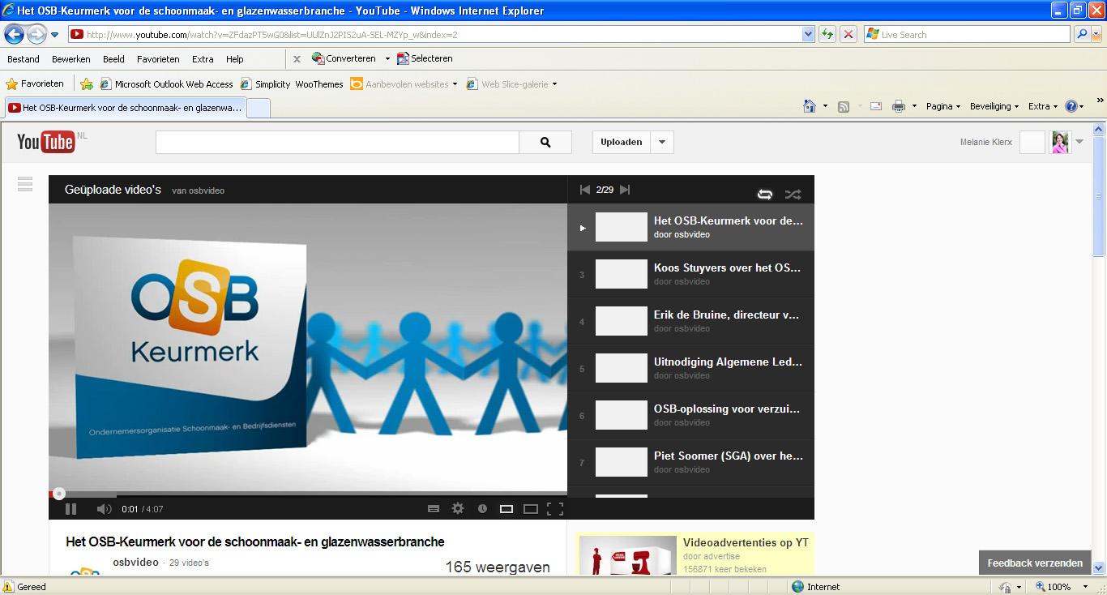Click the 'van osbvideo' playlist owner link
Image resolution: width=1107 pixels, height=595 pixels.
pyautogui.click(x=198, y=190)
